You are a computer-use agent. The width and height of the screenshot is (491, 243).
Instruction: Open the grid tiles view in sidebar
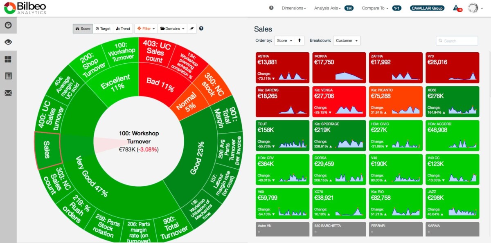click(x=8, y=59)
